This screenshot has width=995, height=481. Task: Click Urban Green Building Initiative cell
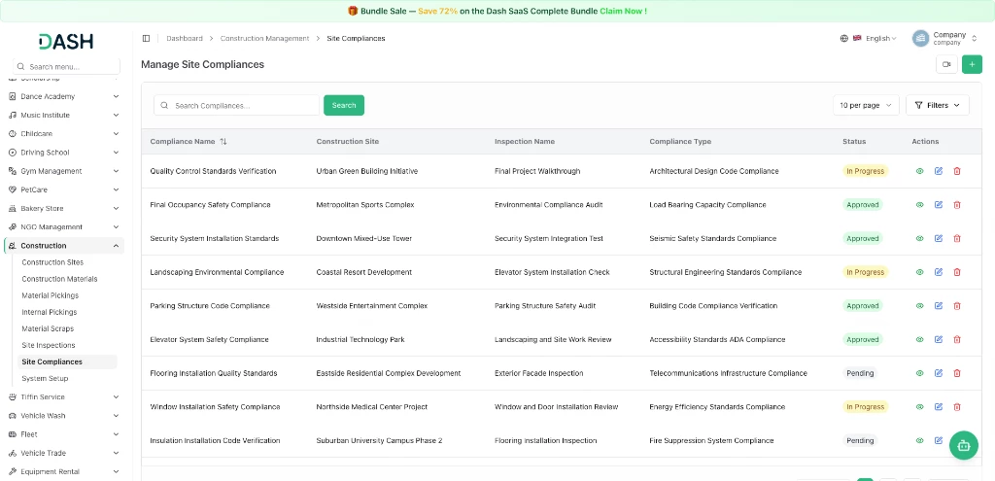(366, 171)
